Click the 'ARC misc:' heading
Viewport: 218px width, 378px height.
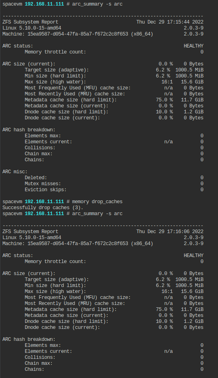pyautogui.click(x=15, y=172)
